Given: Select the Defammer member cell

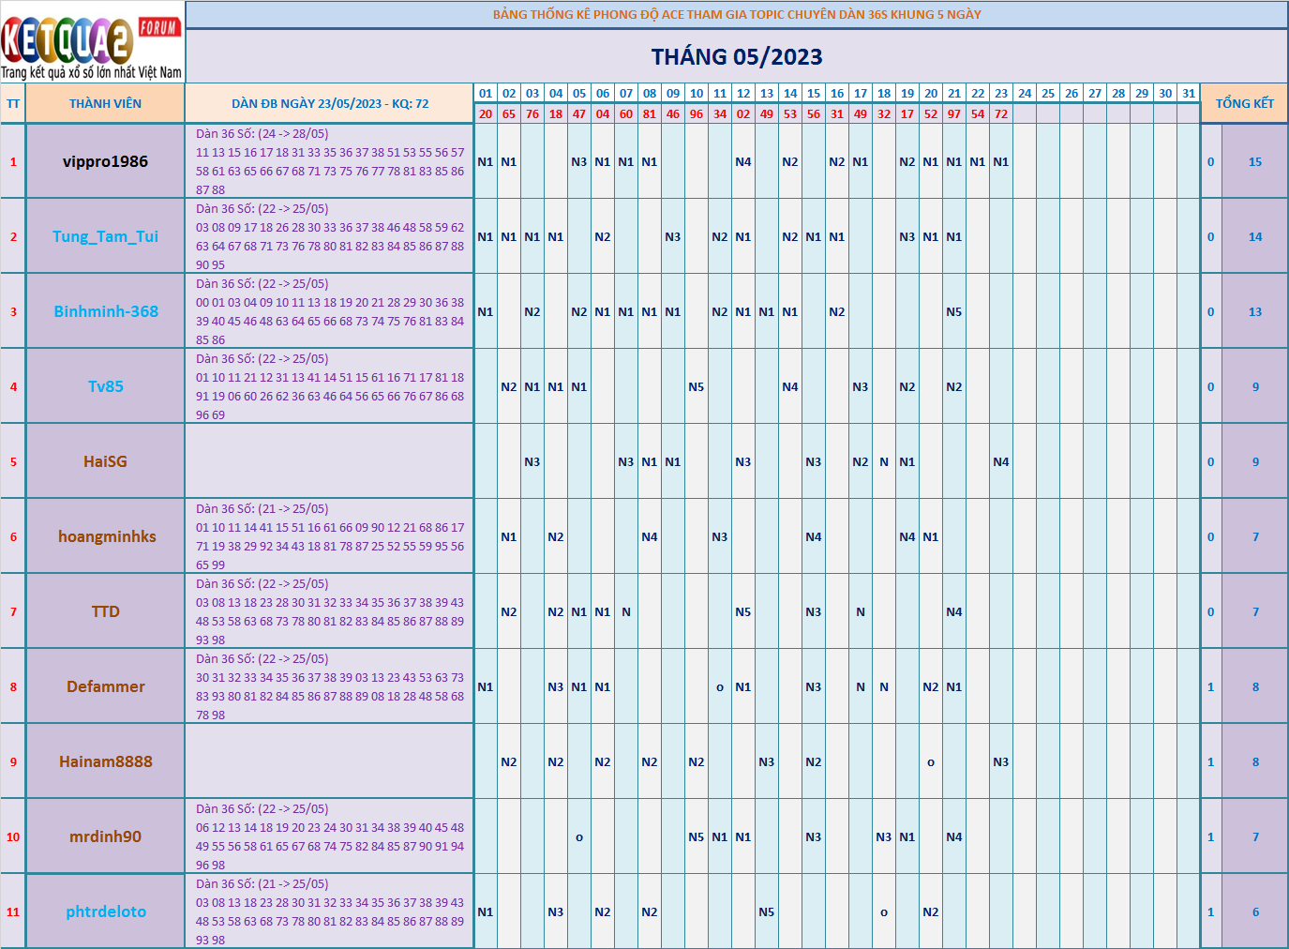Looking at the screenshot, I should 105,686.
